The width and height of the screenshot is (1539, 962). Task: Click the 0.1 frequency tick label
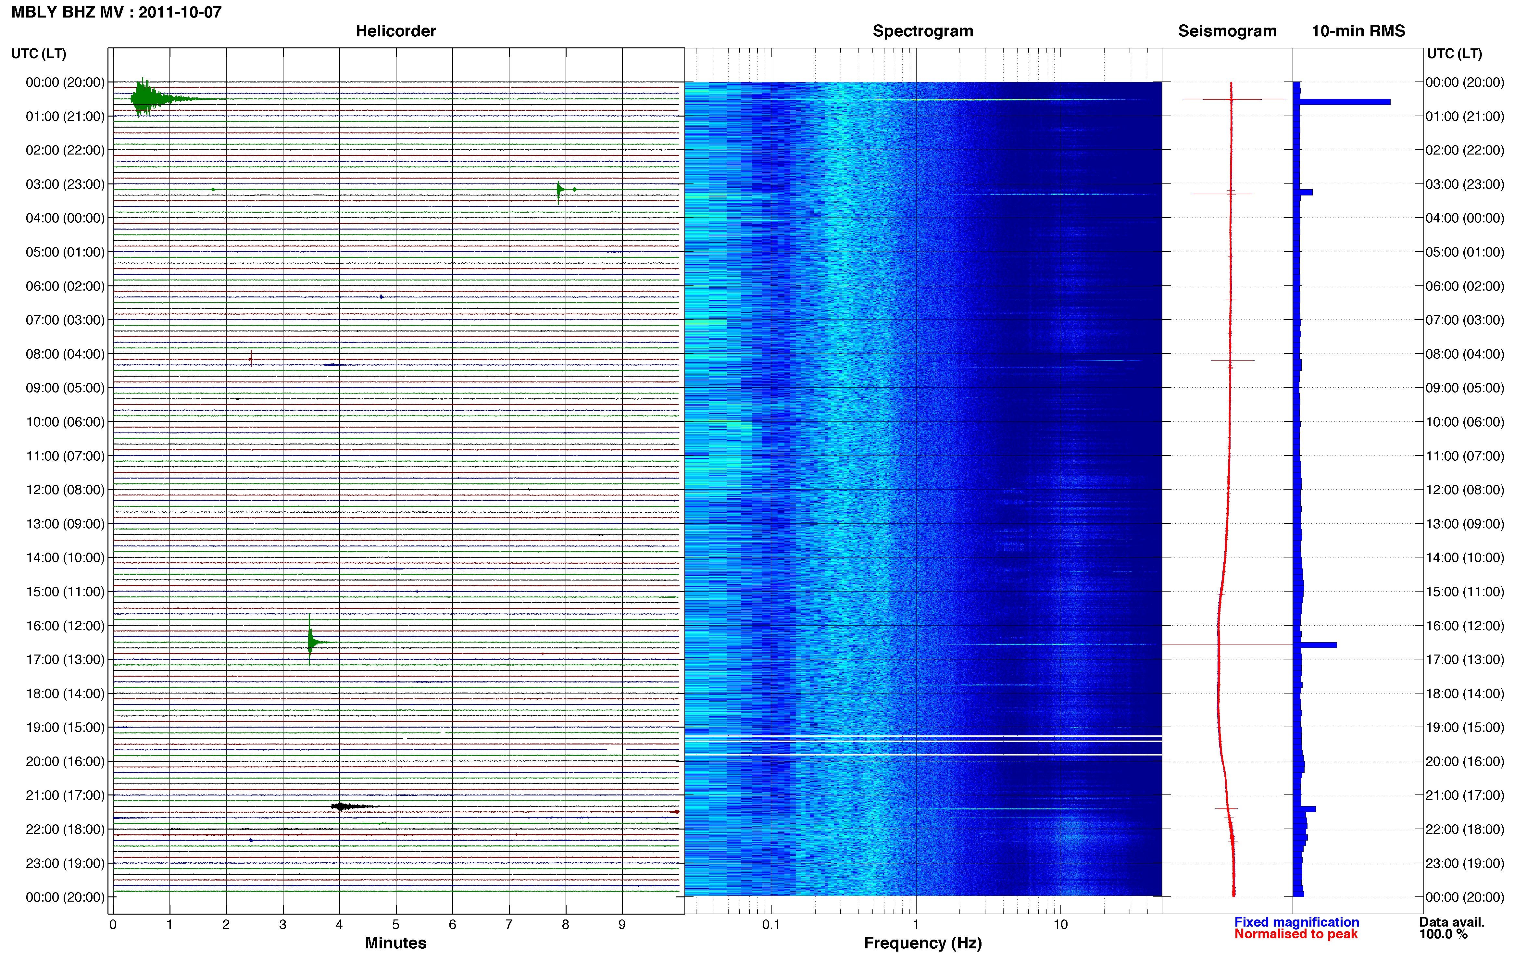tap(771, 924)
